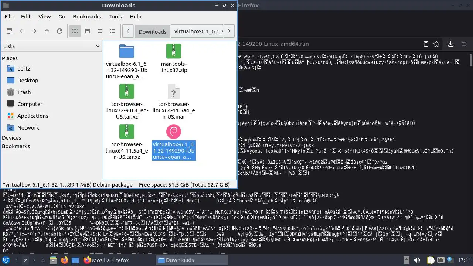Viewport: 473px width, 266px height.
Task: Select the virtualbox-6.1 folder icon
Action: click(127, 51)
